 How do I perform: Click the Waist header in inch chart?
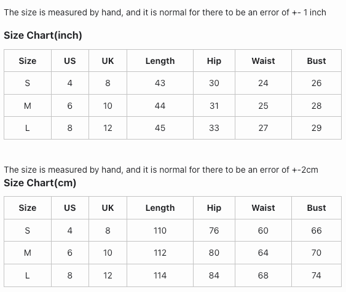(263, 61)
